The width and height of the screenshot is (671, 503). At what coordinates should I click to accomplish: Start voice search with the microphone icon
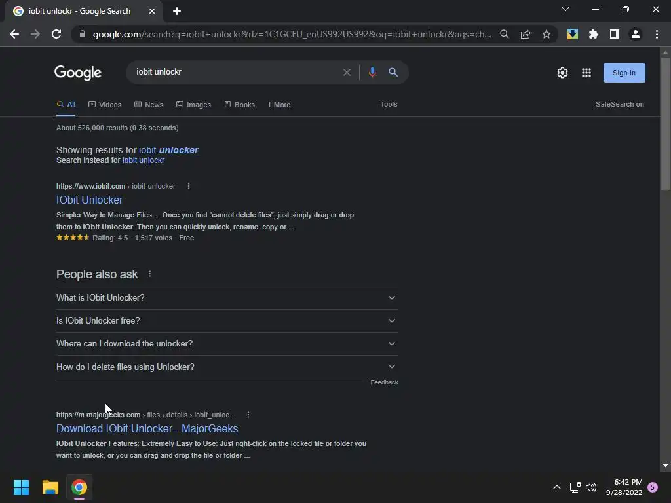[372, 72]
